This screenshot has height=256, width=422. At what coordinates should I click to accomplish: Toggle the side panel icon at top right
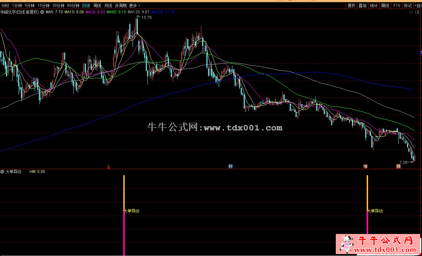click(x=417, y=12)
